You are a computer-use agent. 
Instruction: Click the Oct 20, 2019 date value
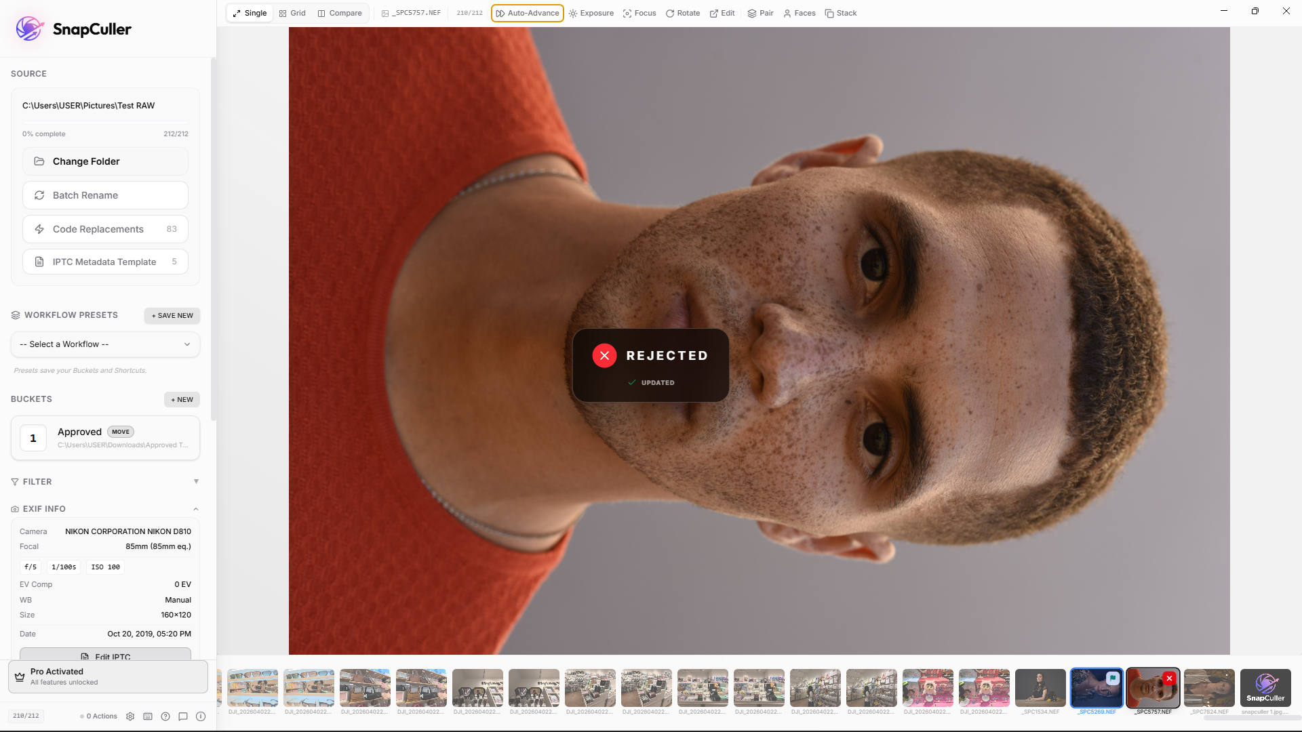[x=149, y=634]
